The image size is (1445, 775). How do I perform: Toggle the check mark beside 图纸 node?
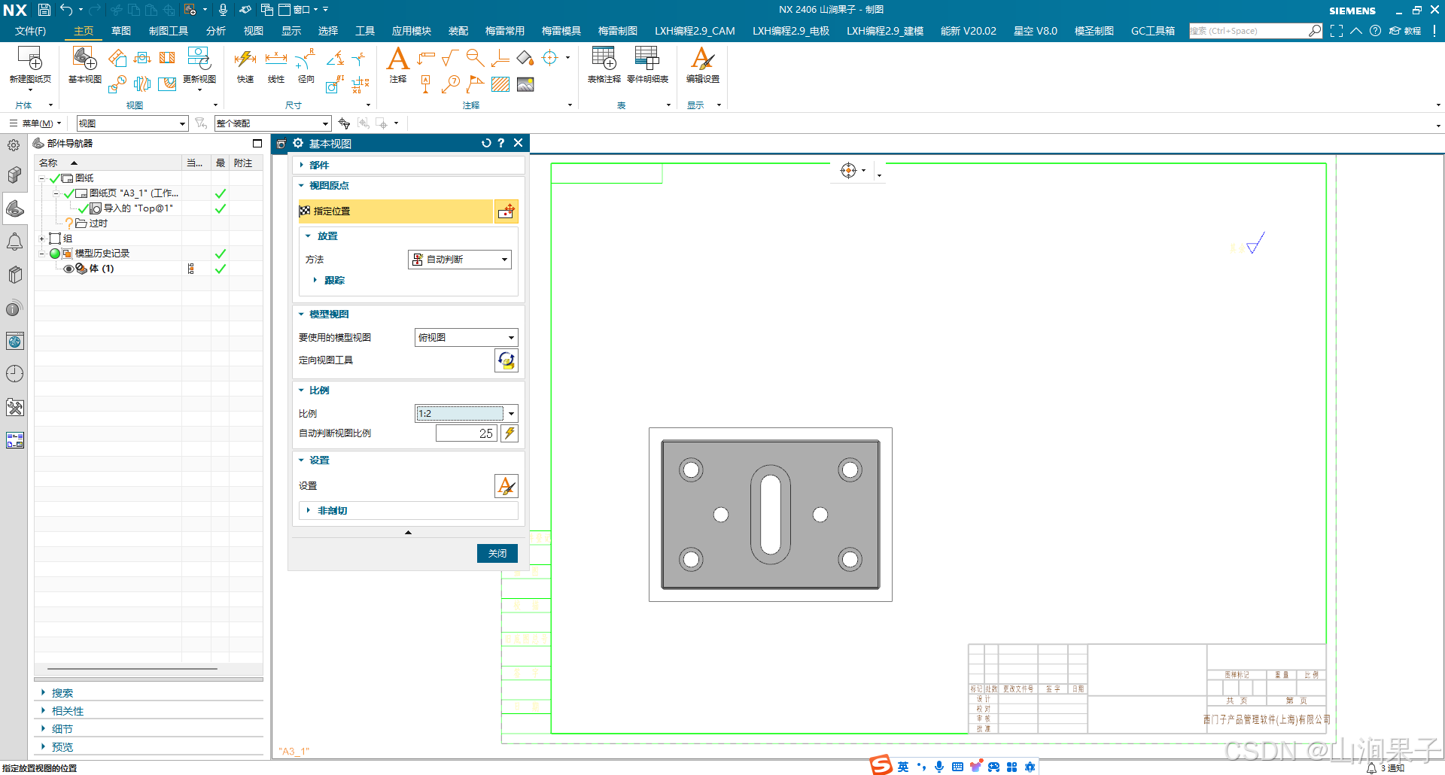54,178
